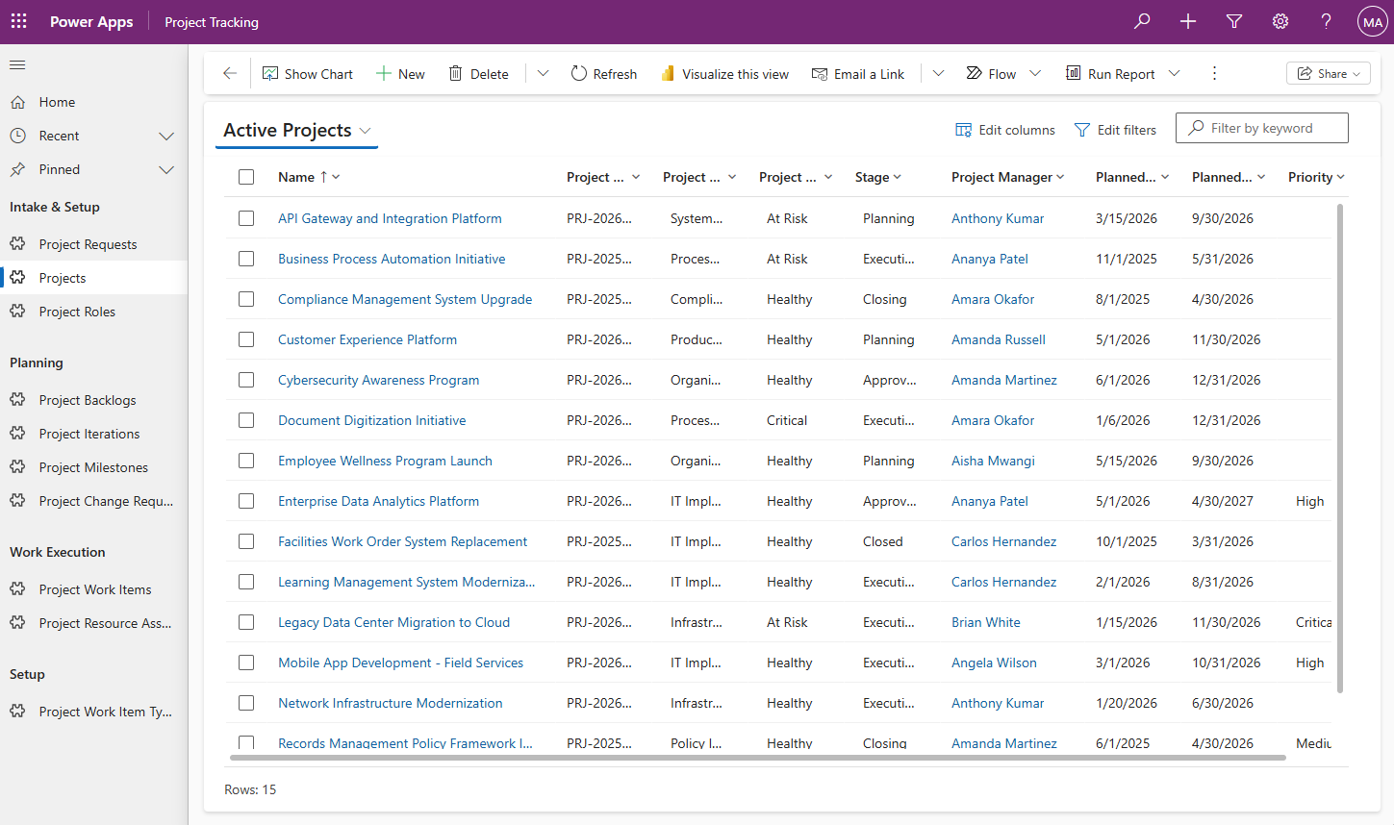
Task: Check the Customer Experience Platform row
Action: (246, 339)
